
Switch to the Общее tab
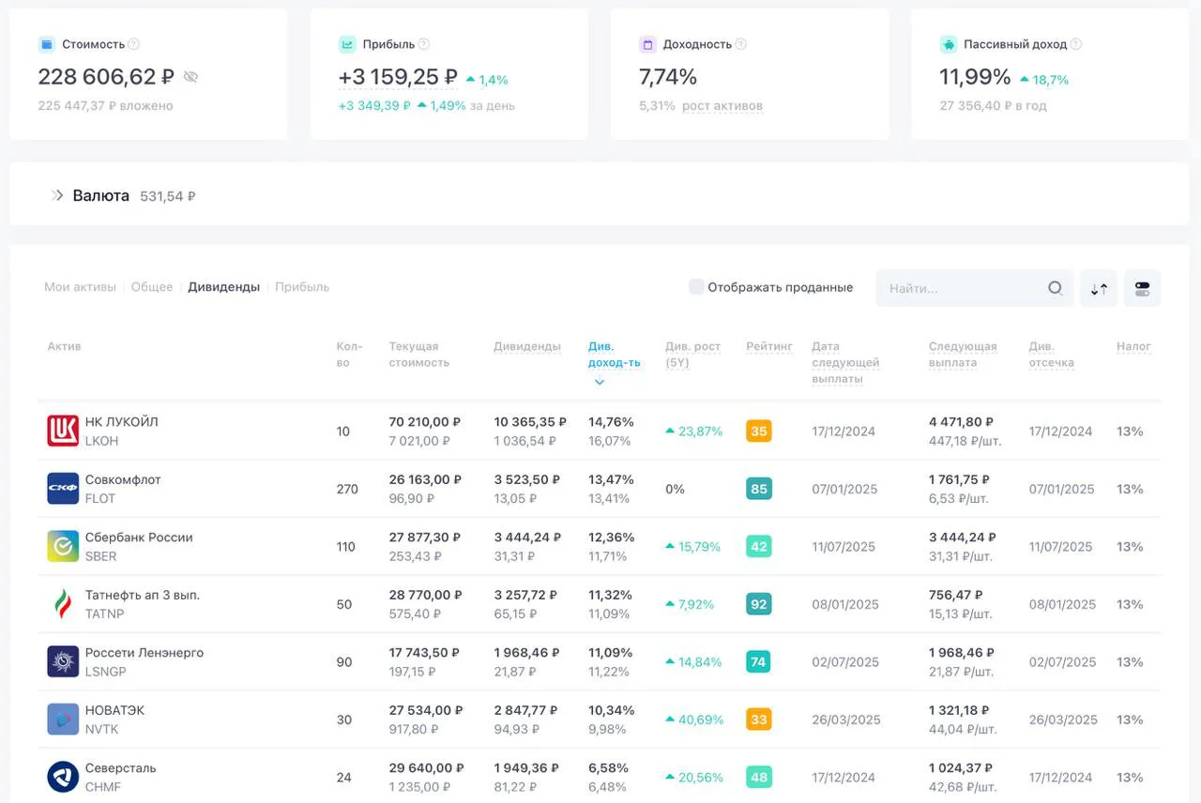click(152, 287)
